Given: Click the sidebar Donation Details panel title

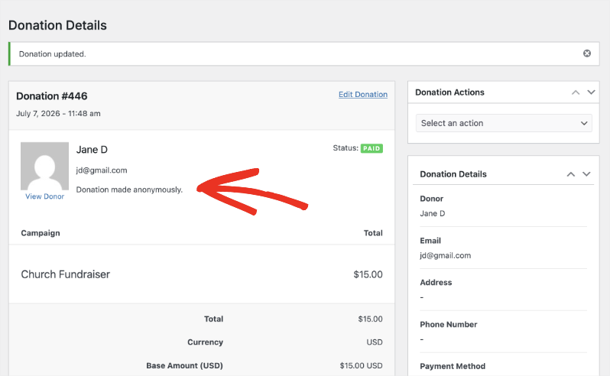Looking at the screenshot, I should pyautogui.click(x=453, y=174).
